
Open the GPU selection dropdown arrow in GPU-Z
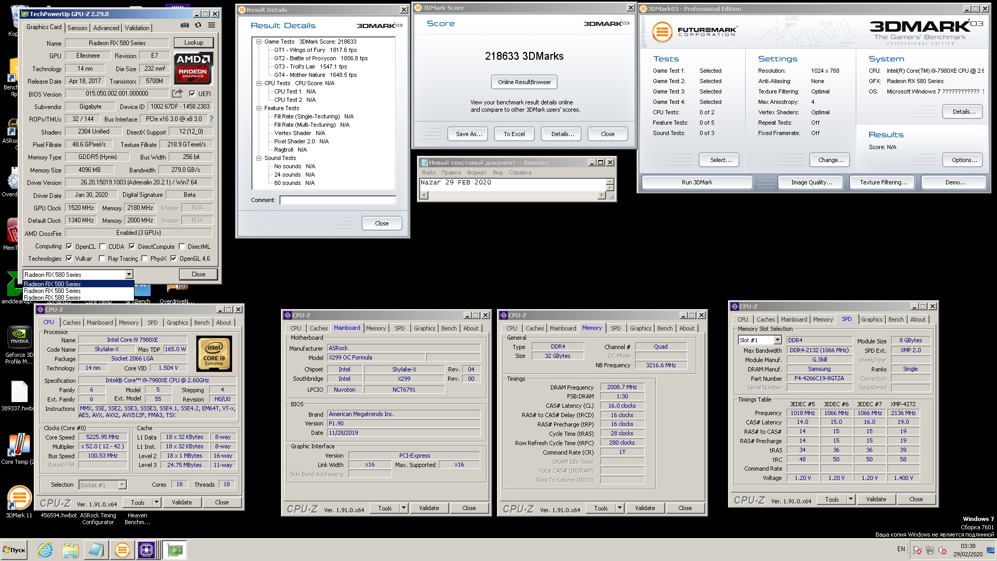click(129, 274)
